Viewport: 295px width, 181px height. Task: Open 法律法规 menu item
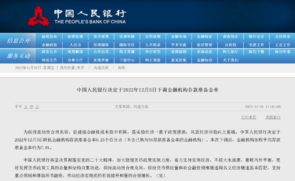pyautogui.click(x=75, y=37)
